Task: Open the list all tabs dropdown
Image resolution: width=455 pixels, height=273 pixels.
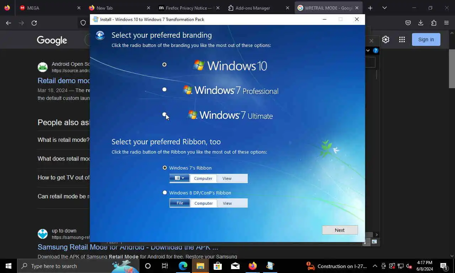Action: pos(384,8)
